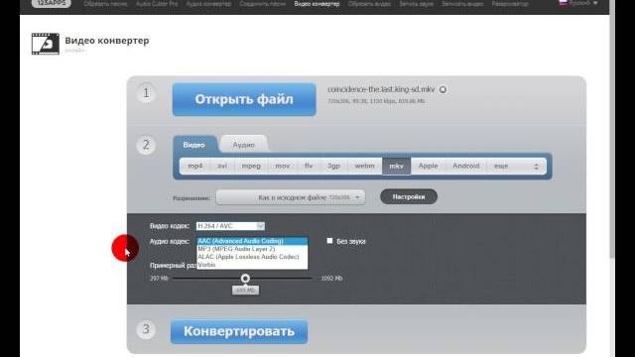This screenshot has height=357, width=635.
Task: Toggle the 'Настройки' settings button
Action: (x=409, y=196)
